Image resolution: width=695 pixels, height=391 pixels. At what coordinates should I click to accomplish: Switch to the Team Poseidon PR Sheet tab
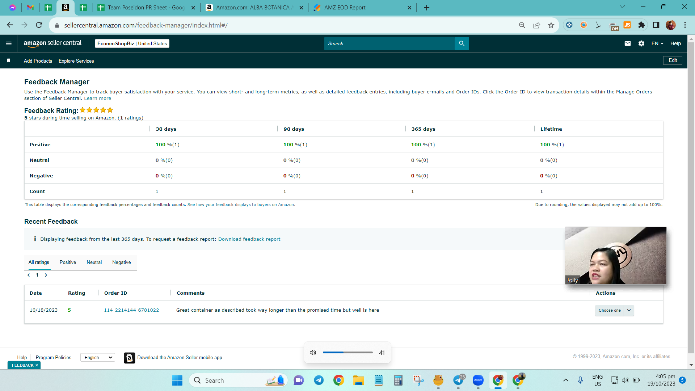(146, 8)
